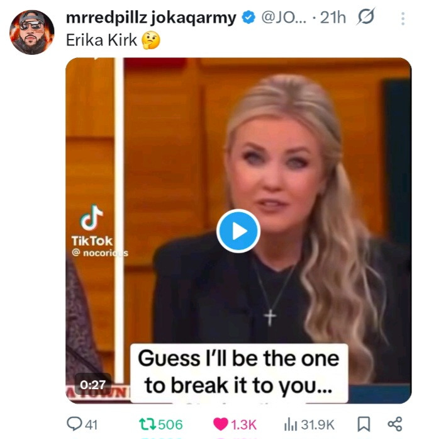Click the thinking face emoji
The width and height of the screenshot is (424, 439).
151,40
